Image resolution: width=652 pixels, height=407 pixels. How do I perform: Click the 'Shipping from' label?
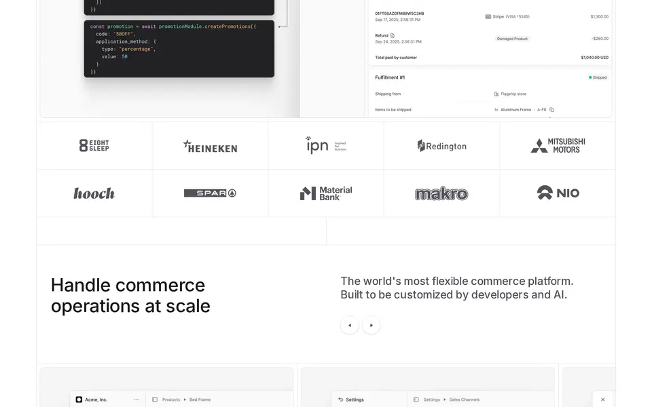pyautogui.click(x=388, y=94)
